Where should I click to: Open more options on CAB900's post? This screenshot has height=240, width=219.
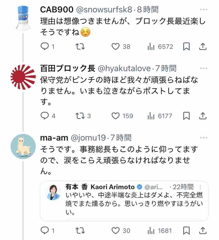[x=203, y=10]
